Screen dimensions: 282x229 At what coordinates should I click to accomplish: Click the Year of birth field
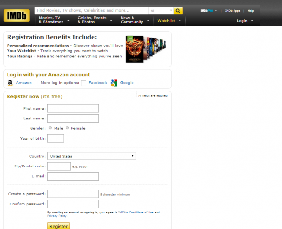pyautogui.click(x=56, y=139)
